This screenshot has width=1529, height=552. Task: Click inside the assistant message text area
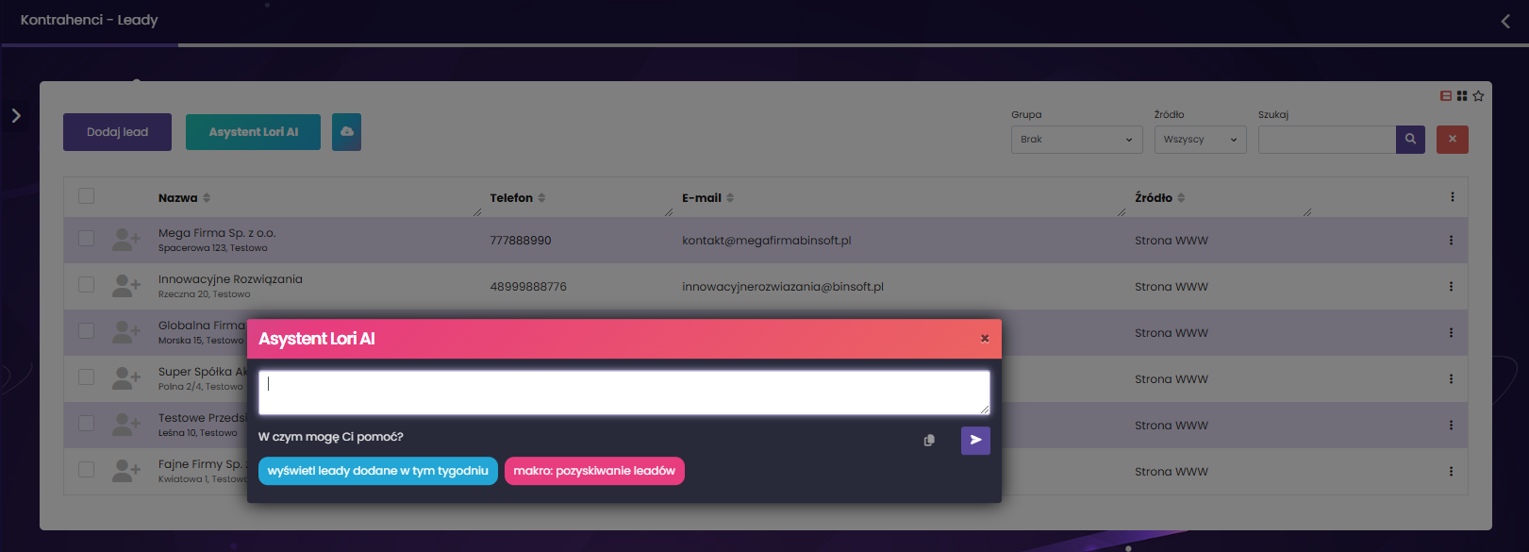pyautogui.click(x=623, y=392)
